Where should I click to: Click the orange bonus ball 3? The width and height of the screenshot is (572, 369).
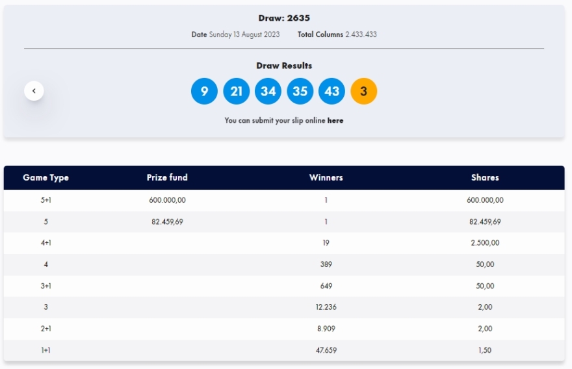[363, 91]
